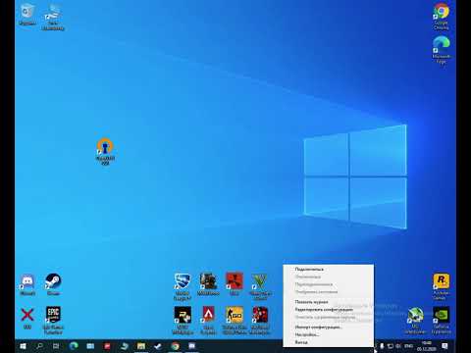Open taskbar search magnifier

point(39,346)
